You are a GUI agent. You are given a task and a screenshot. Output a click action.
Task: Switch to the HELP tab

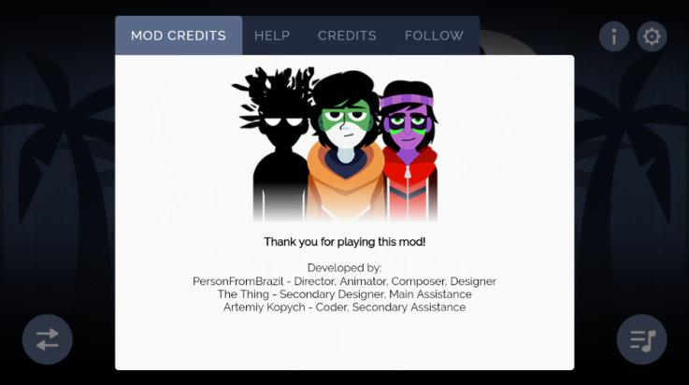click(x=272, y=36)
